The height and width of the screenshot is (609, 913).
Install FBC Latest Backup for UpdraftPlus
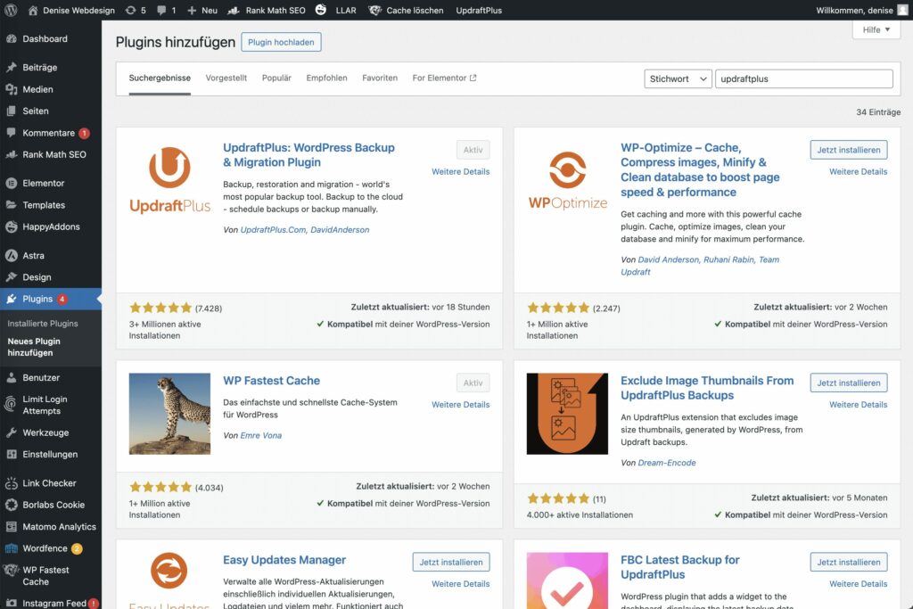click(849, 562)
